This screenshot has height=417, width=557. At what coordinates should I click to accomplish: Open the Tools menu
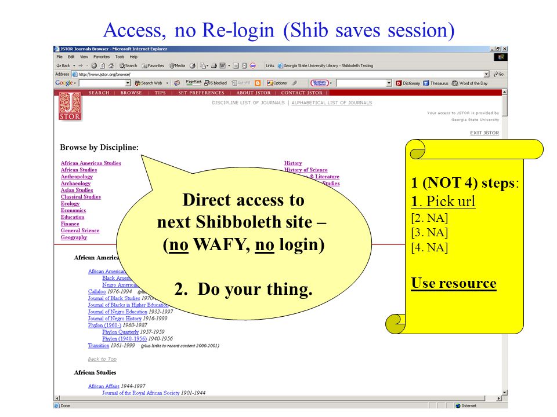pyautogui.click(x=120, y=57)
